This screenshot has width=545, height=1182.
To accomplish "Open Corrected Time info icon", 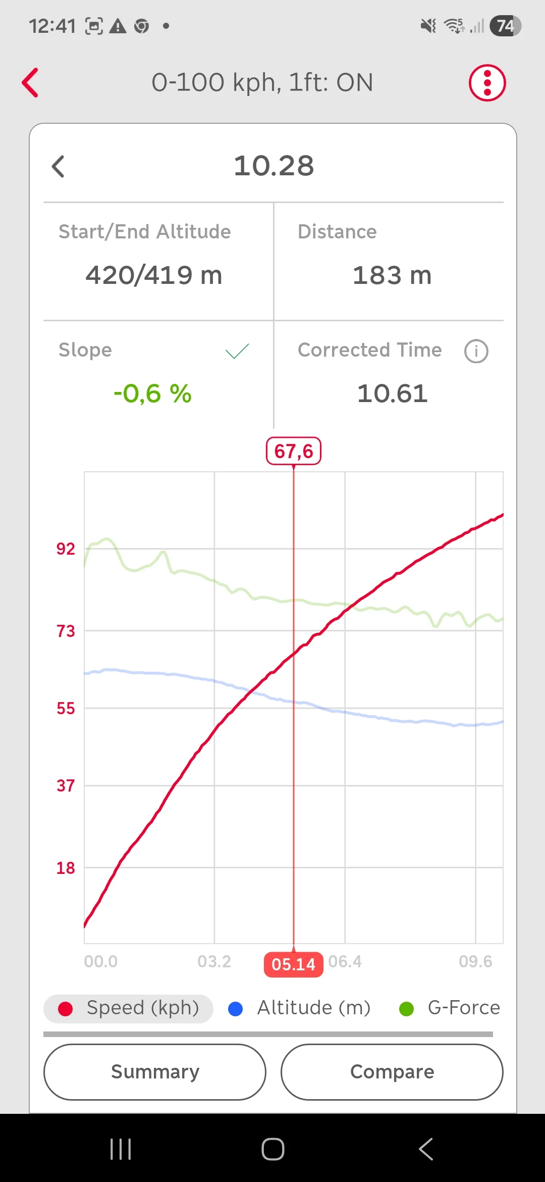I will [476, 351].
